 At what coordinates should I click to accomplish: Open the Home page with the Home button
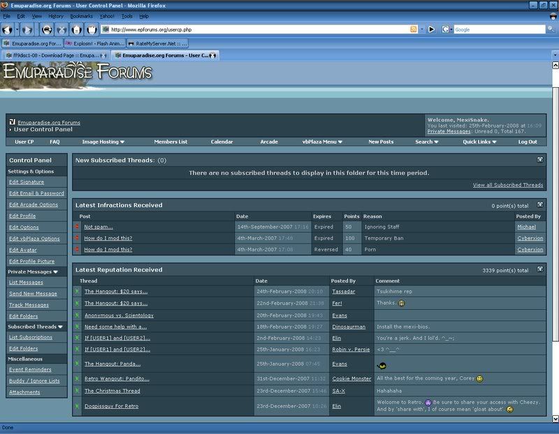[x=76, y=29]
